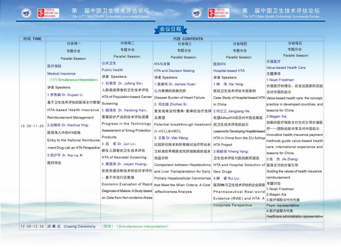This screenshot has height=247, width=341.
Task: Click Simultaneous Interpretation note in Closing Ceremony row
Action: (135, 227)
